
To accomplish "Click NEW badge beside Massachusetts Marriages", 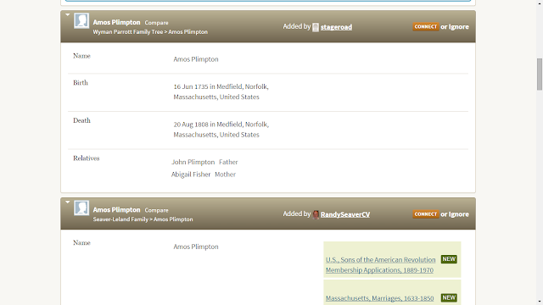I will click(x=449, y=297).
